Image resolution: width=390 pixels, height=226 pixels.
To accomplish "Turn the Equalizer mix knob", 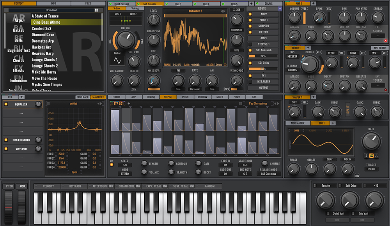I will 38,104.
